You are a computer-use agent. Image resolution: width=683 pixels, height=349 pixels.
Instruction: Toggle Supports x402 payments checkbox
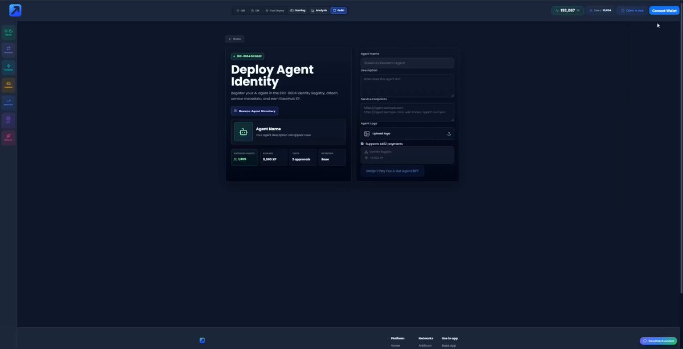click(x=362, y=143)
